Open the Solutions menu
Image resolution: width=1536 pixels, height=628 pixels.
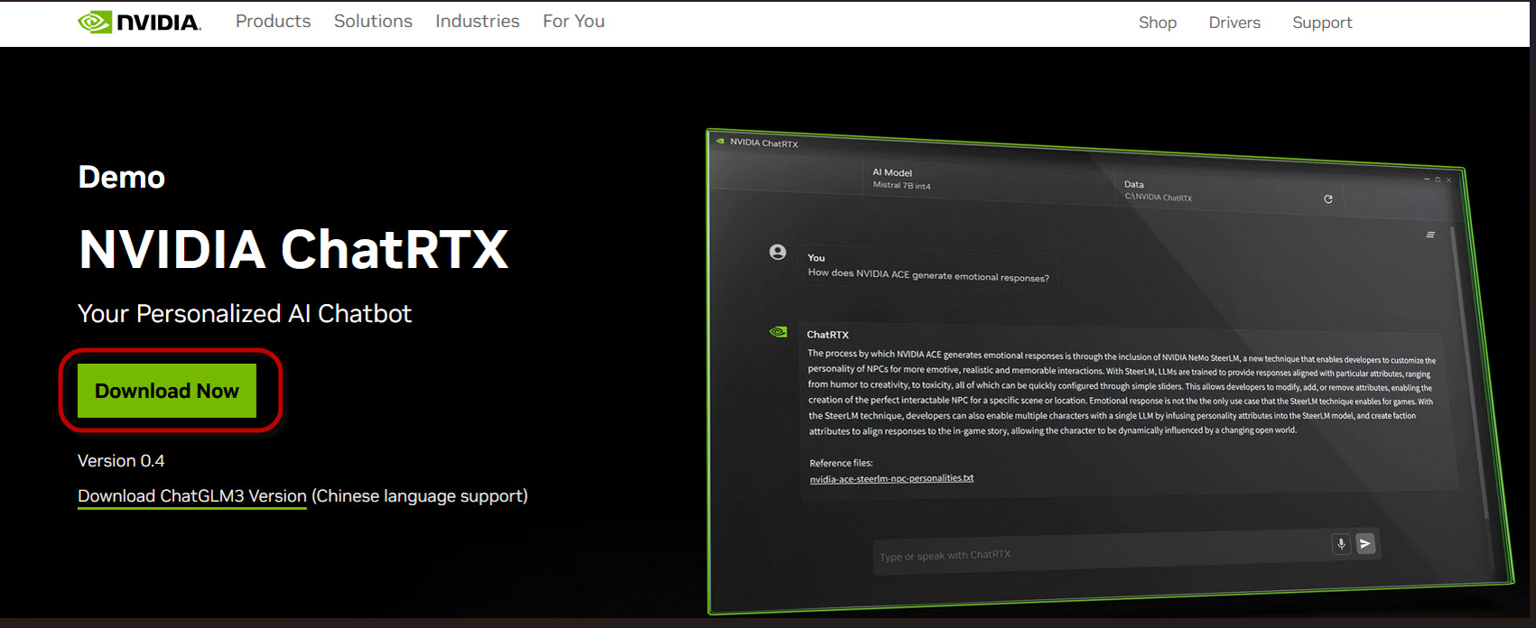click(373, 22)
